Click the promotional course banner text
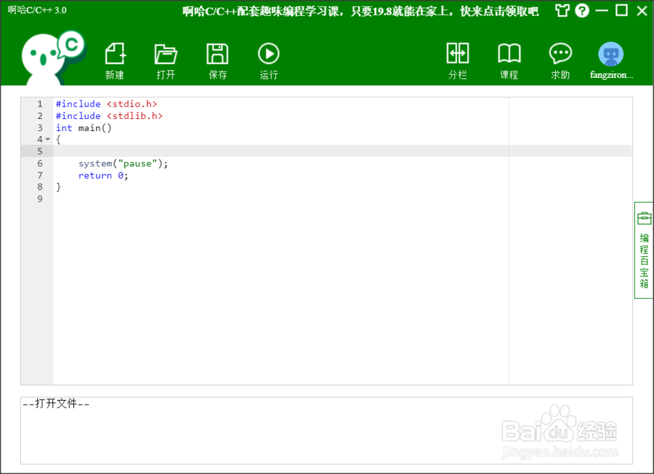 tap(360, 11)
